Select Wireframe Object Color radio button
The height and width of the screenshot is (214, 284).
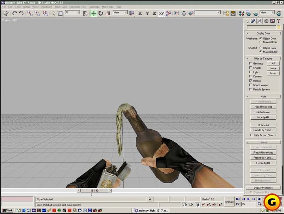pyautogui.click(x=261, y=38)
